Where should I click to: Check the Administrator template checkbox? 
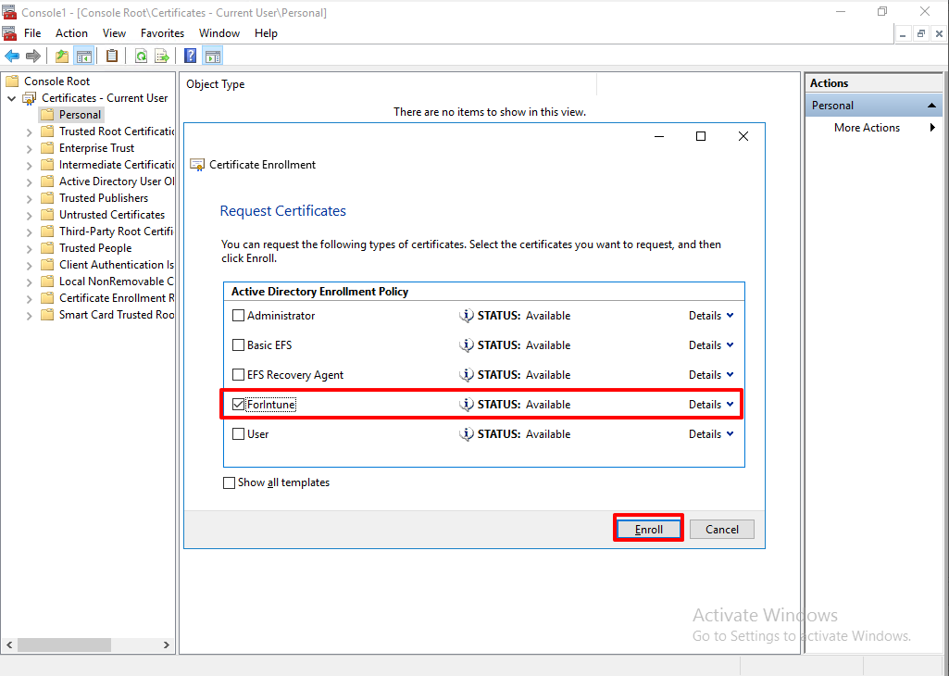click(239, 315)
